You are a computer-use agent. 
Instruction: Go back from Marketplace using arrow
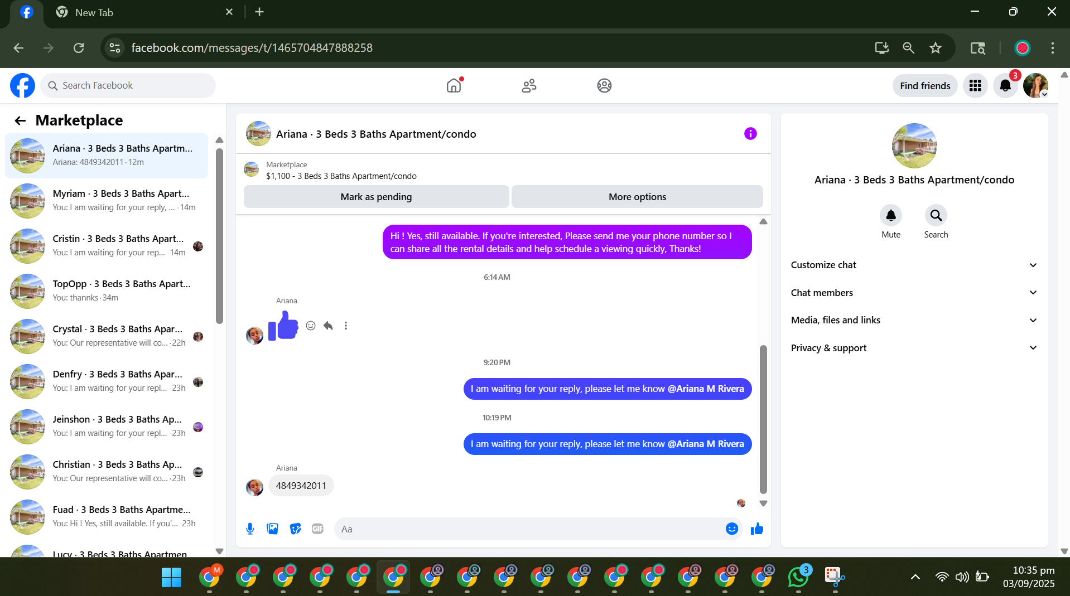click(21, 120)
